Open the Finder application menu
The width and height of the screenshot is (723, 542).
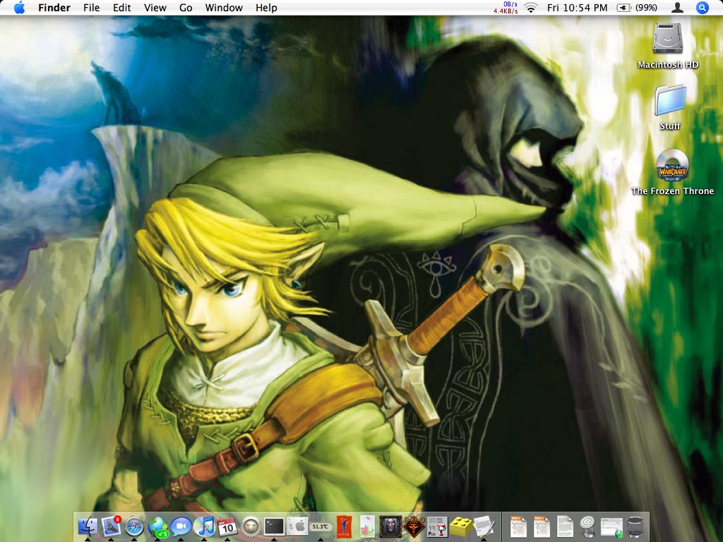click(54, 7)
